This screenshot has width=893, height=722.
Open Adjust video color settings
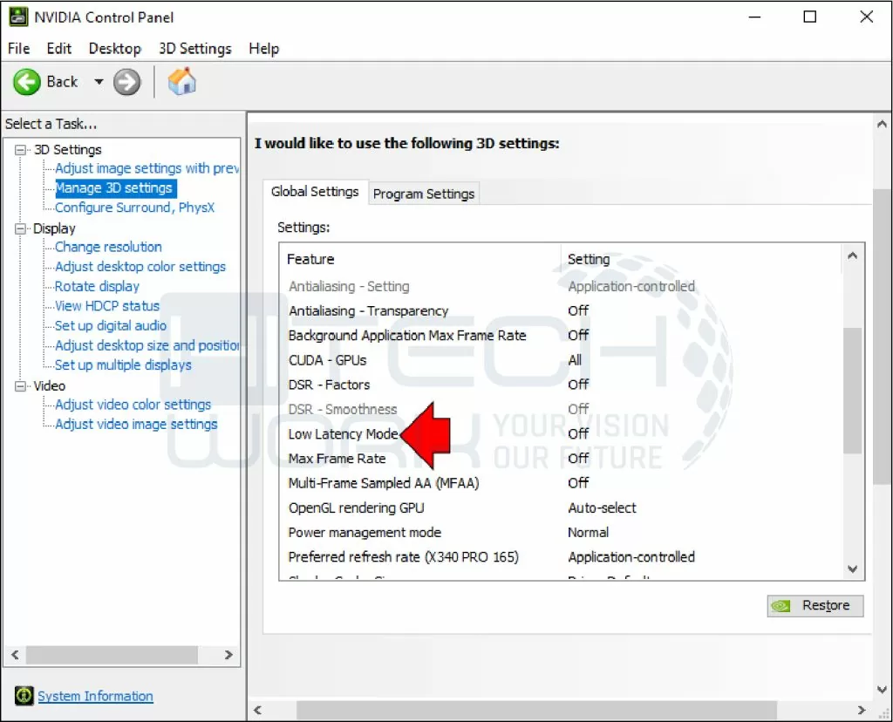[133, 405]
